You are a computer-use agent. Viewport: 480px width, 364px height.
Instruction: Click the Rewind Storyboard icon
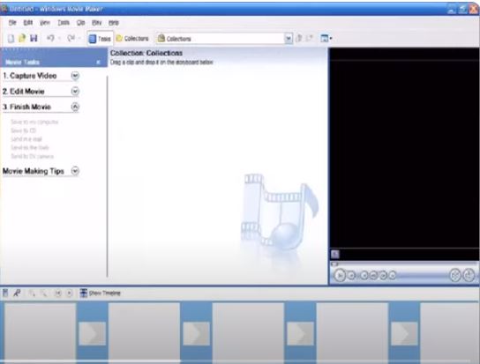tap(58, 293)
